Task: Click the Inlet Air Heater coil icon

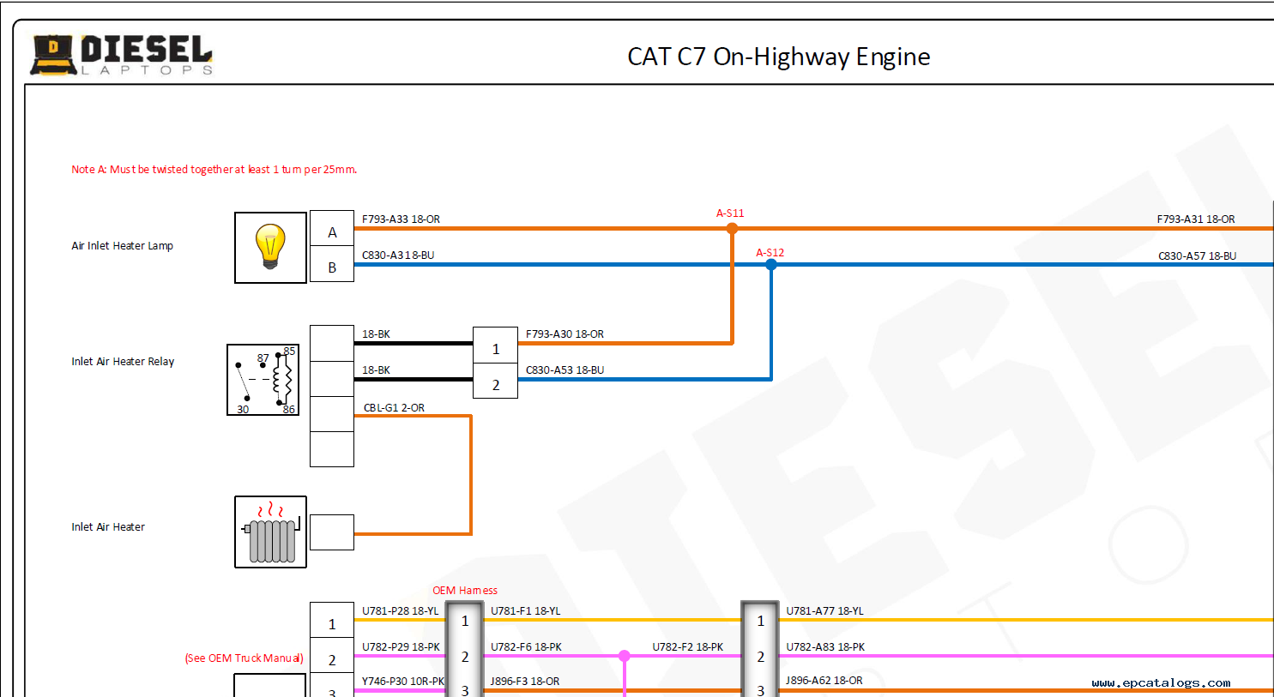Action: [x=270, y=532]
